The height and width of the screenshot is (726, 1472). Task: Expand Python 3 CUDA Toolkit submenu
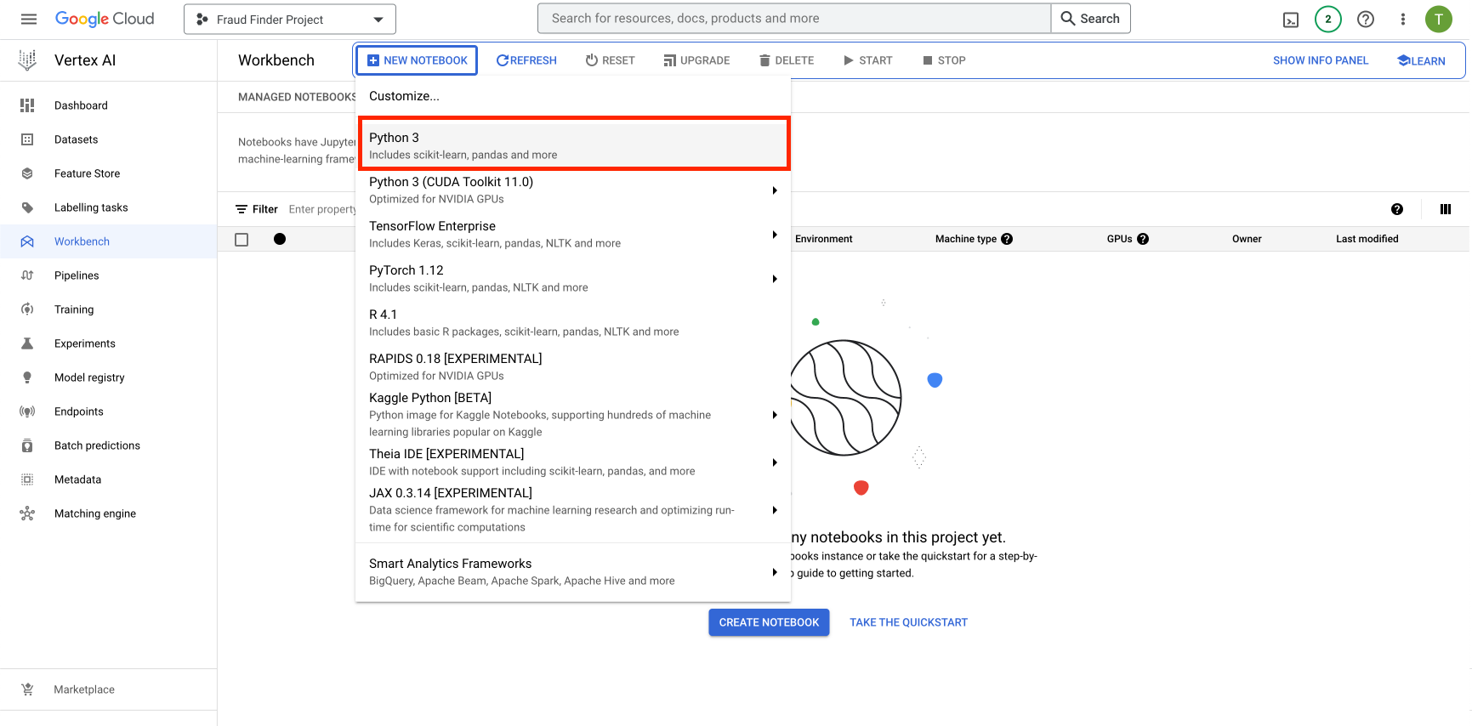pos(774,190)
